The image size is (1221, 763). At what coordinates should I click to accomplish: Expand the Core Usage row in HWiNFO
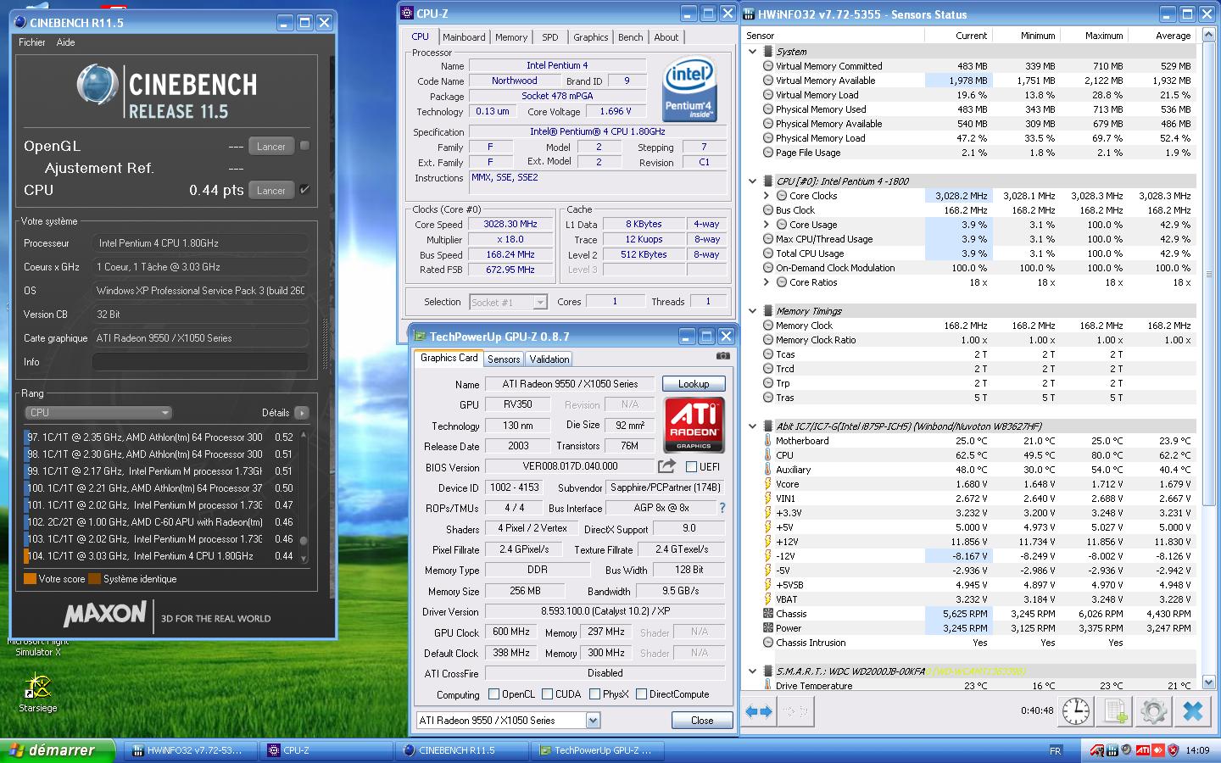tap(767, 225)
